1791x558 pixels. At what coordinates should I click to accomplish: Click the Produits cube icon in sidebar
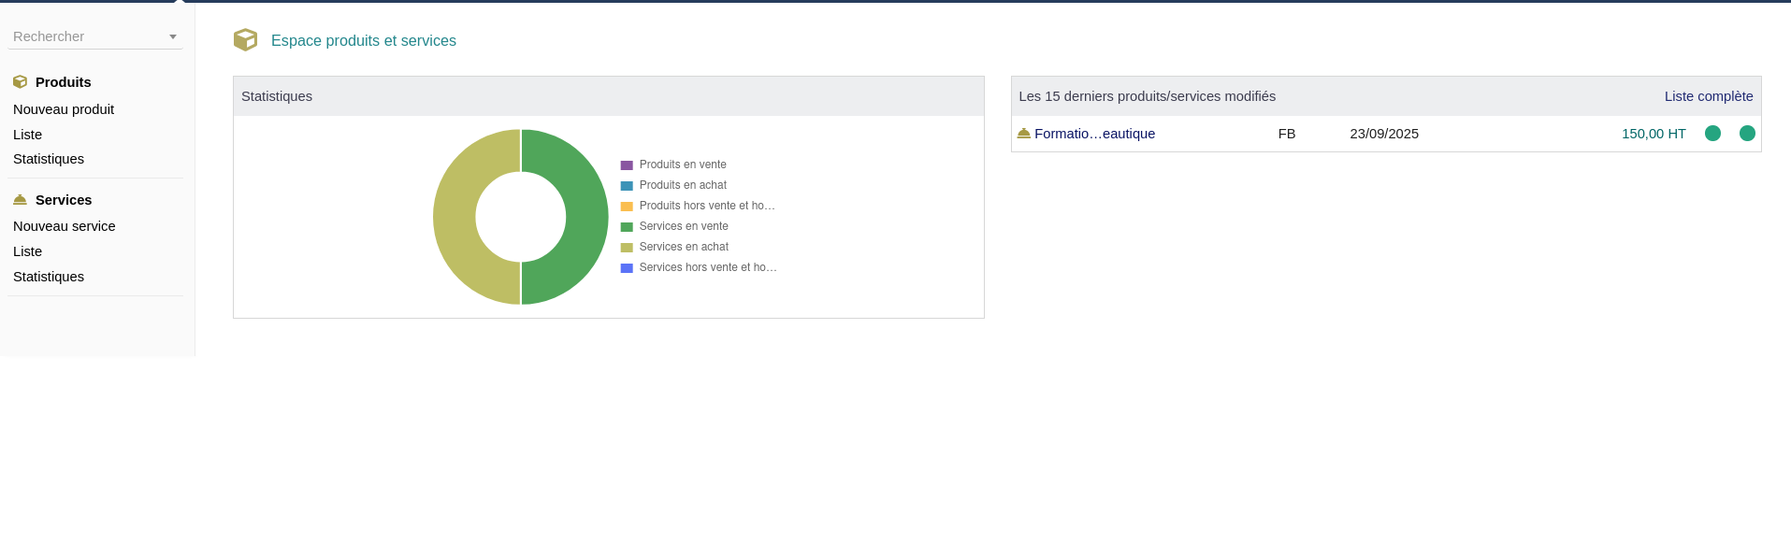coord(20,82)
